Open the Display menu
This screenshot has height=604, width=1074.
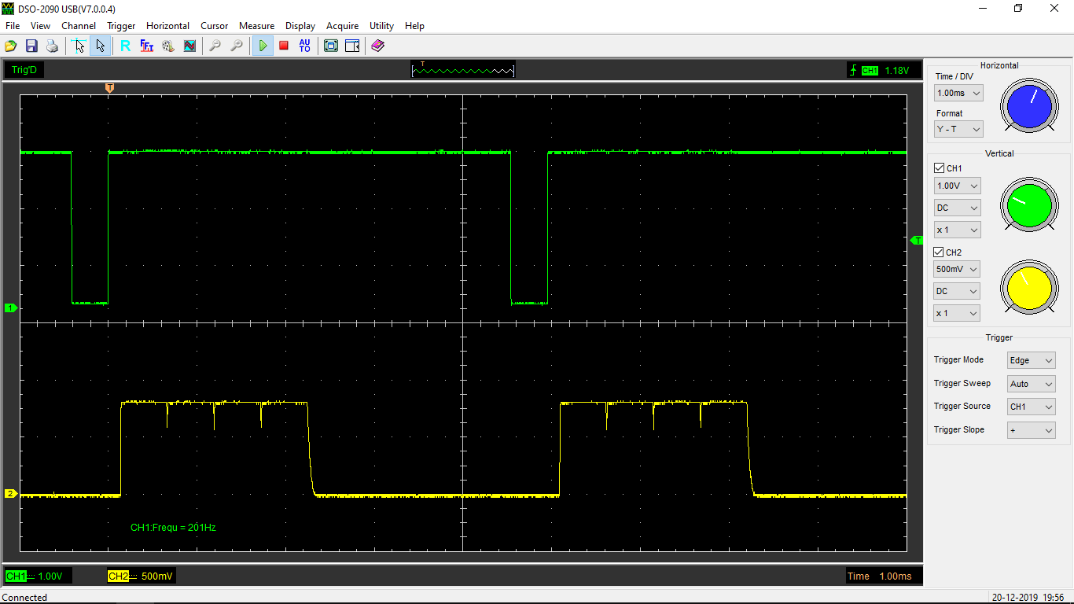(300, 26)
